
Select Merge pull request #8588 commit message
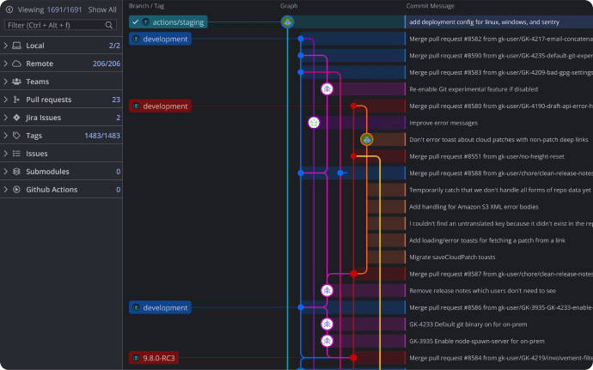tap(501, 173)
